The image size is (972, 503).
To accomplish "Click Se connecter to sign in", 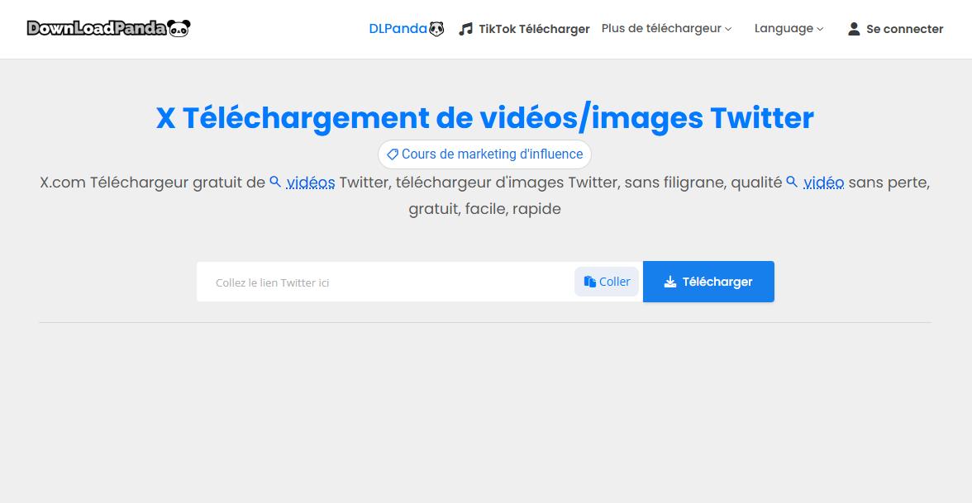I will pyautogui.click(x=895, y=29).
